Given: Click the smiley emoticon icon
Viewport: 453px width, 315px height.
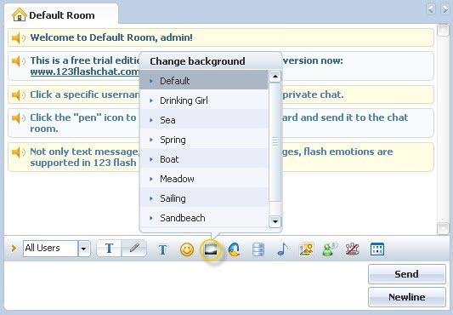Looking at the screenshot, I should tap(187, 249).
